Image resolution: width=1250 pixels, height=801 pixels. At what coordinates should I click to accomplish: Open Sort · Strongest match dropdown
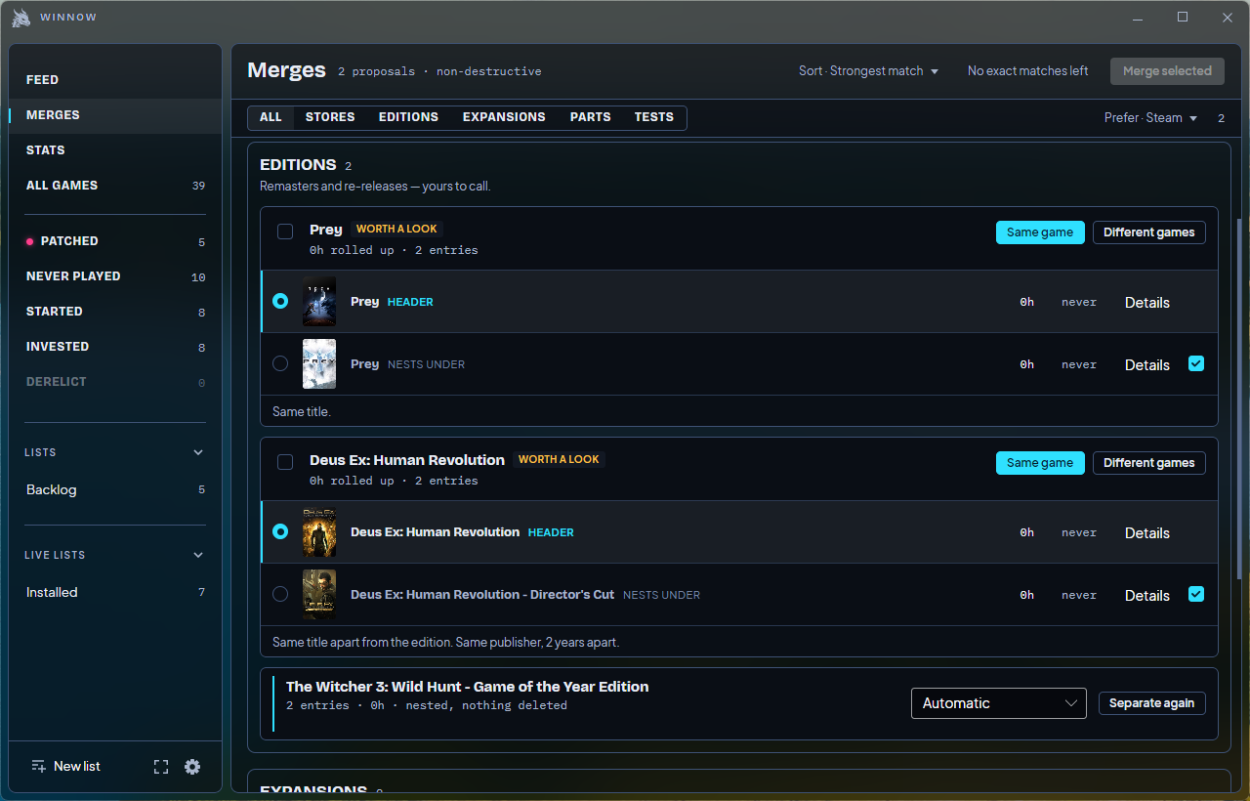869,71
